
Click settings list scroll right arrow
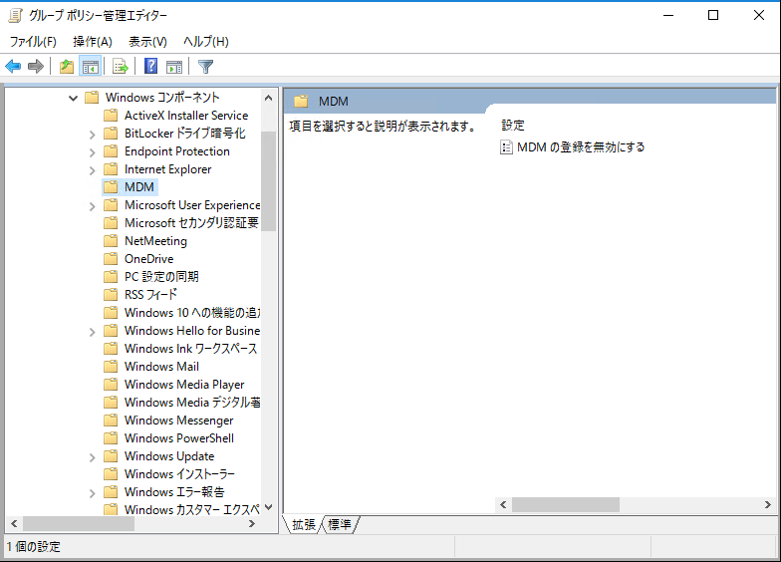(x=767, y=504)
